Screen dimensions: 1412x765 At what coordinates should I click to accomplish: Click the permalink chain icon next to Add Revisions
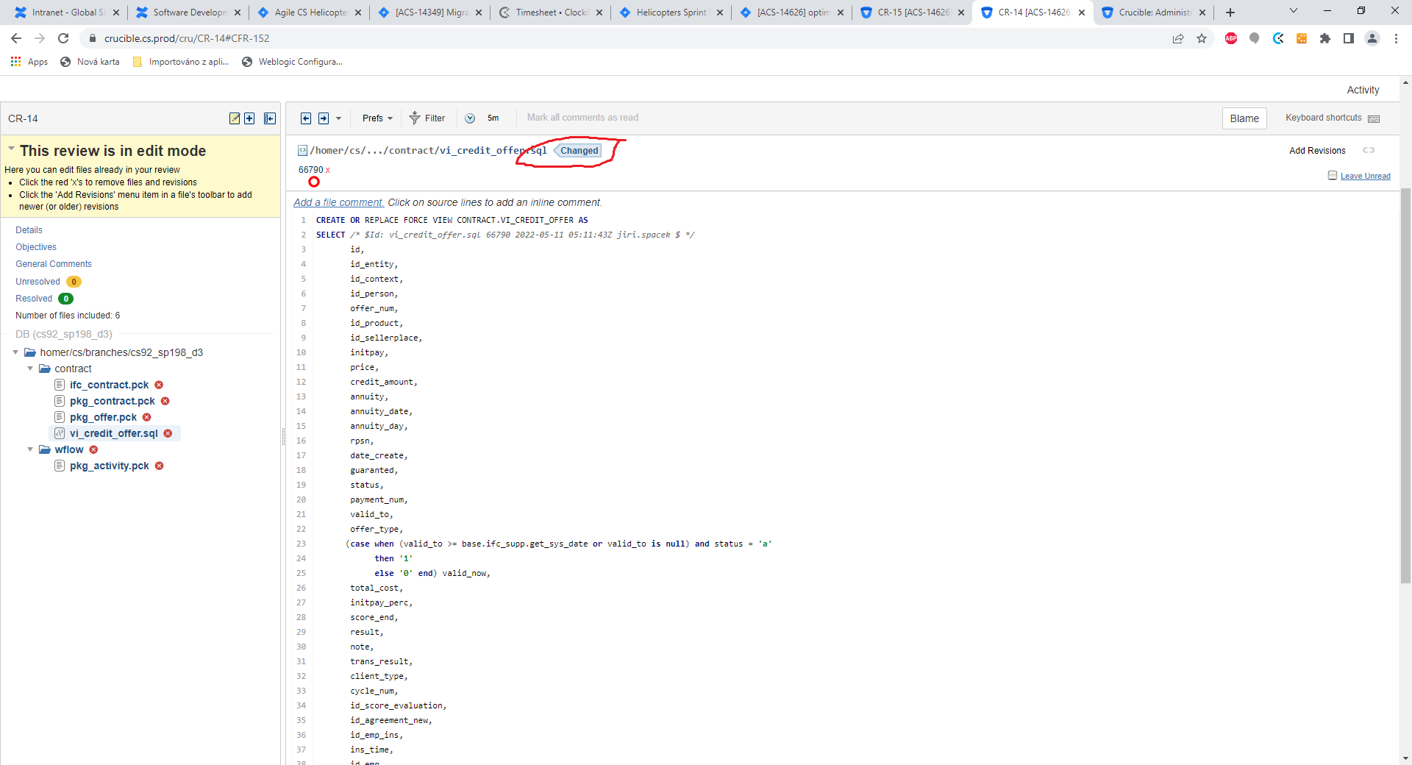tap(1369, 150)
